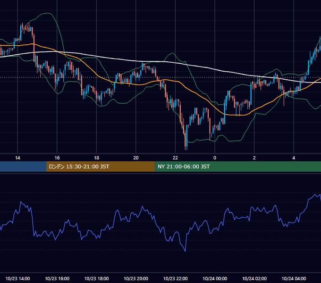Click the hour label 22 on price chart axis
This screenshot has height=283, width=321.
(175, 158)
